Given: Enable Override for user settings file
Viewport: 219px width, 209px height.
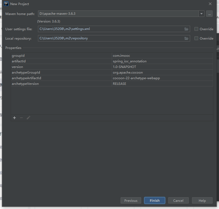Looking at the screenshot, I should click(196, 29).
